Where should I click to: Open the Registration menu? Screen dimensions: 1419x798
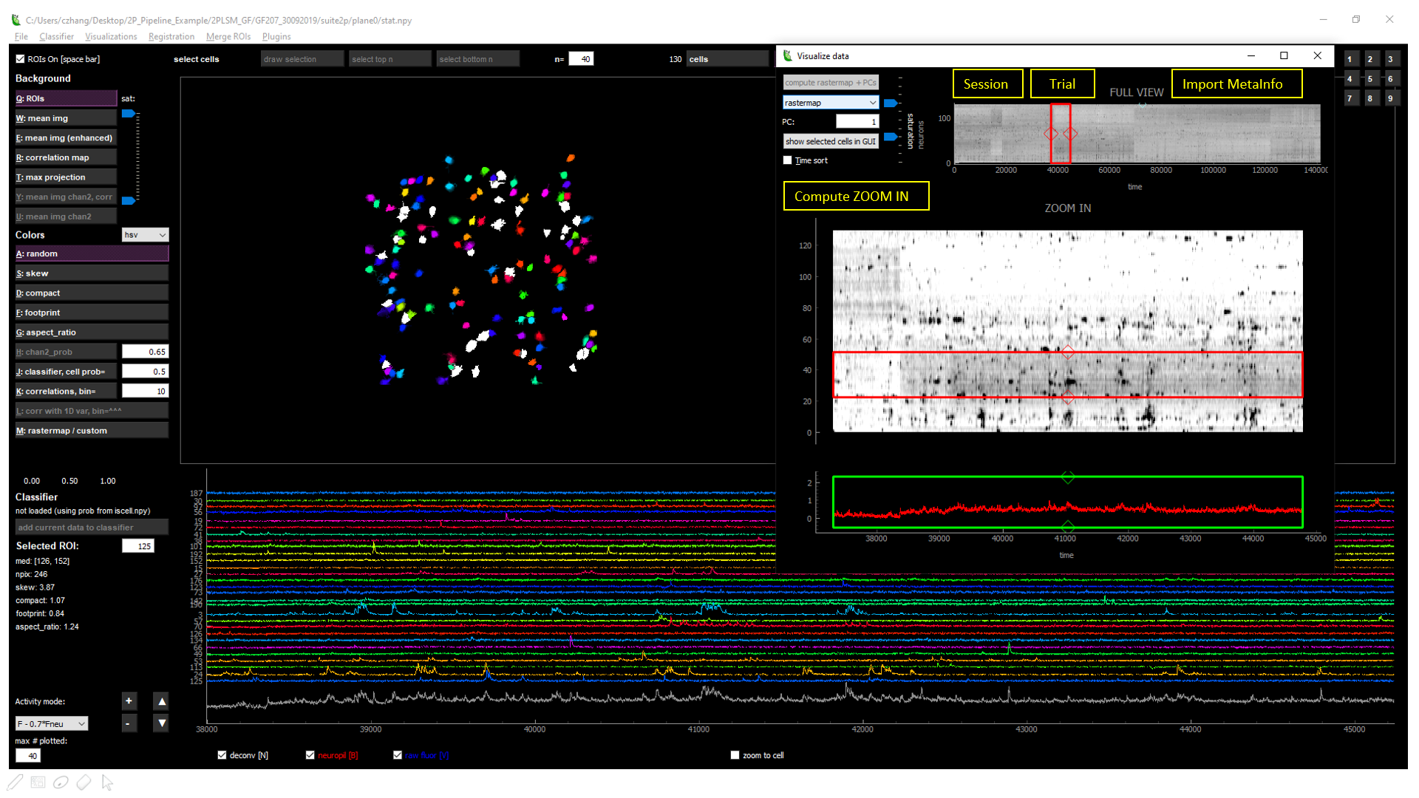point(171,36)
